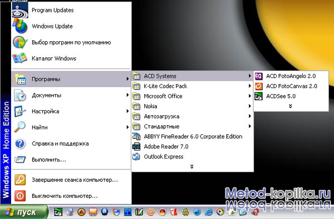Click the Windows Media Player quick launch icon

click(220, 212)
